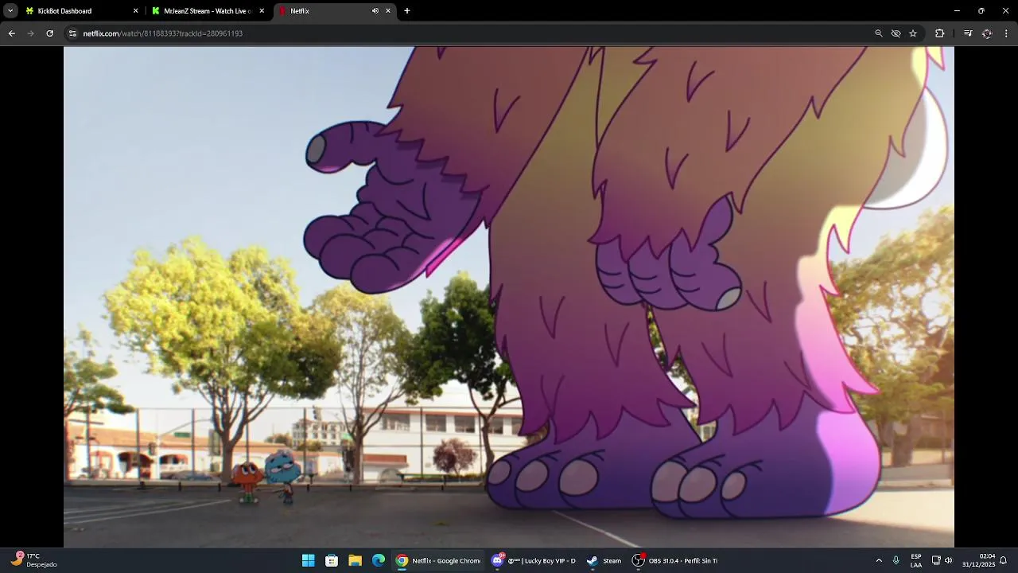The height and width of the screenshot is (573, 1018).
Task: Open the weather widget showing 17°C
Action: [33, 560]
